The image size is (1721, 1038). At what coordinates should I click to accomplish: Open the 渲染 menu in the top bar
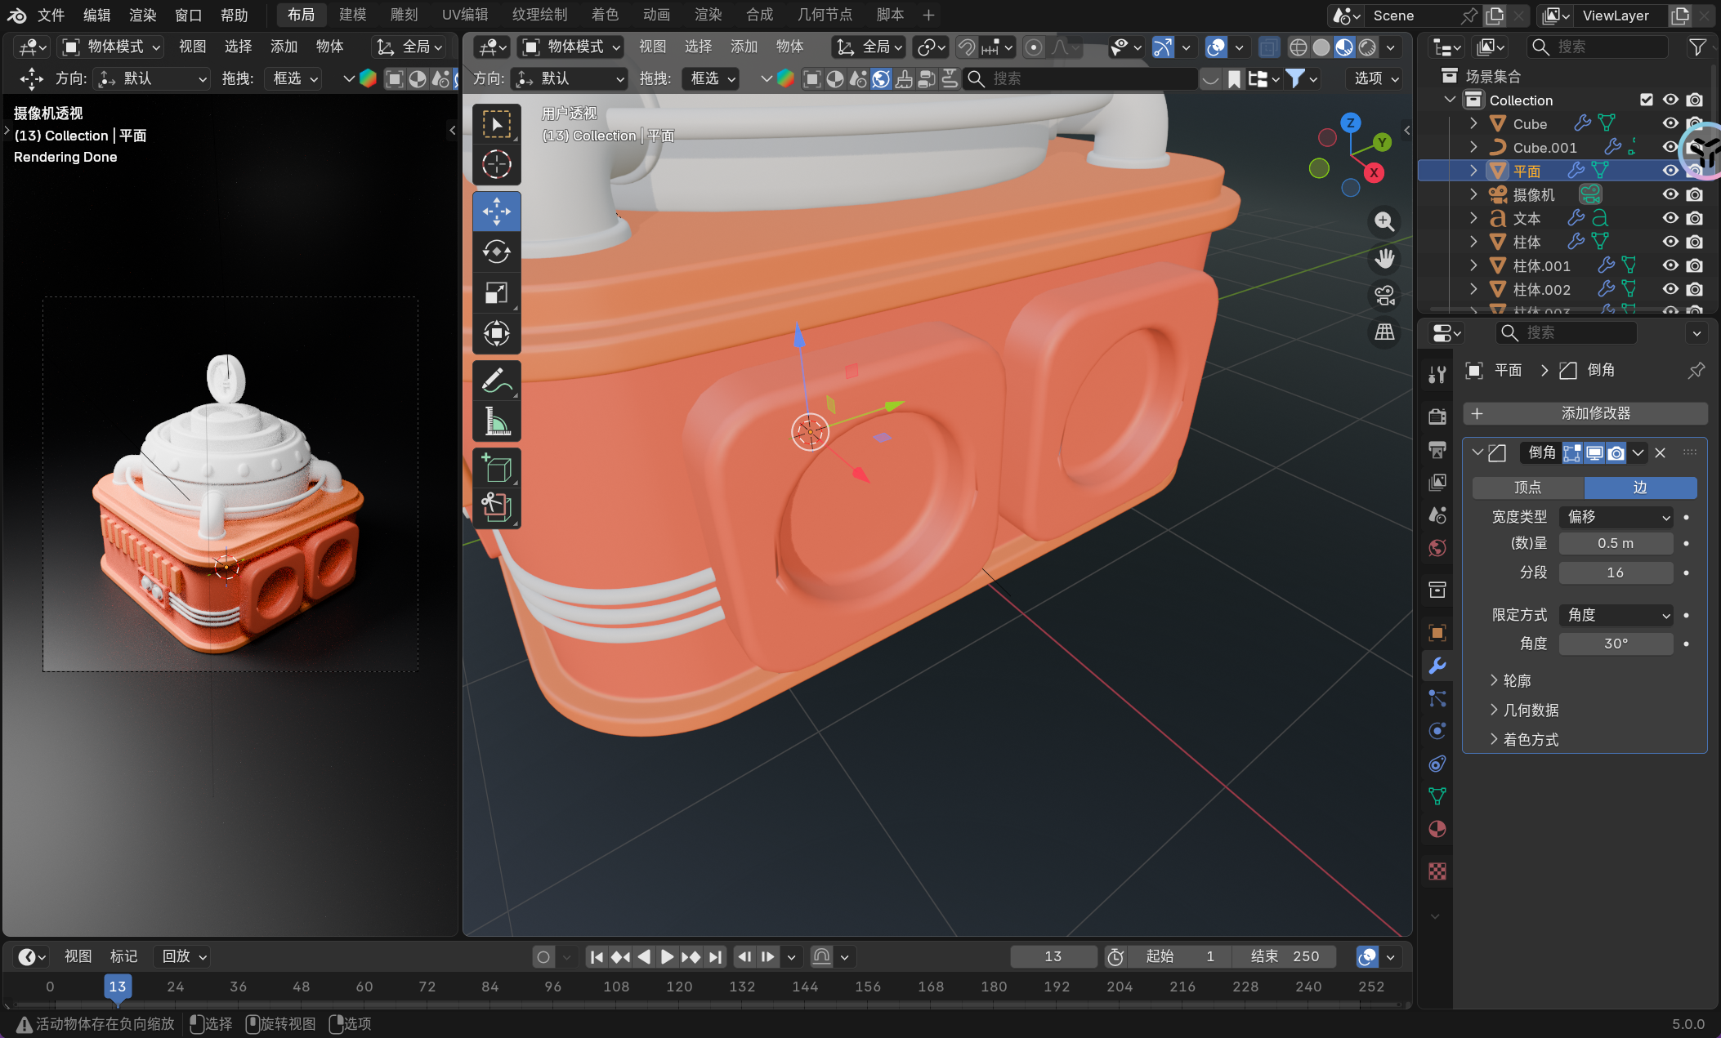(142, 15)
